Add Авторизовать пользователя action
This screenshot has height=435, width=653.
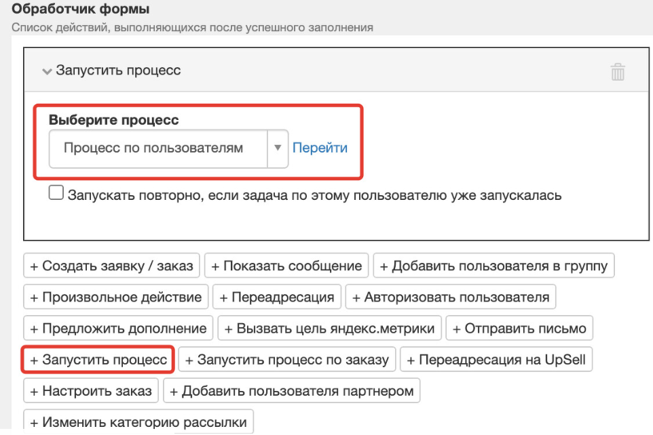(x=451, y=297)
